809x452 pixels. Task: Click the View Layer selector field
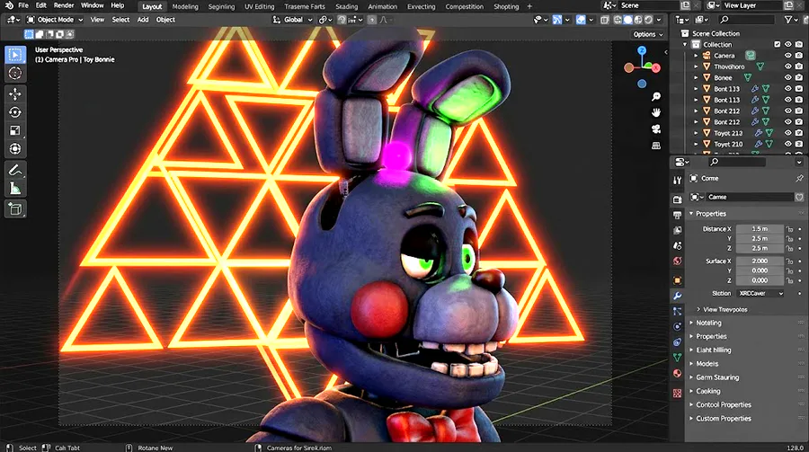[751, 5]
